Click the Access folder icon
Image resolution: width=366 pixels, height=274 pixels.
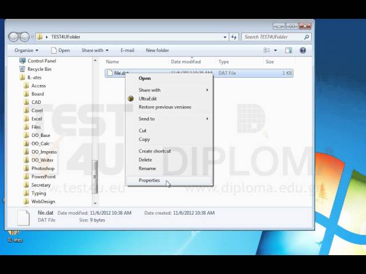click(26, 86)
